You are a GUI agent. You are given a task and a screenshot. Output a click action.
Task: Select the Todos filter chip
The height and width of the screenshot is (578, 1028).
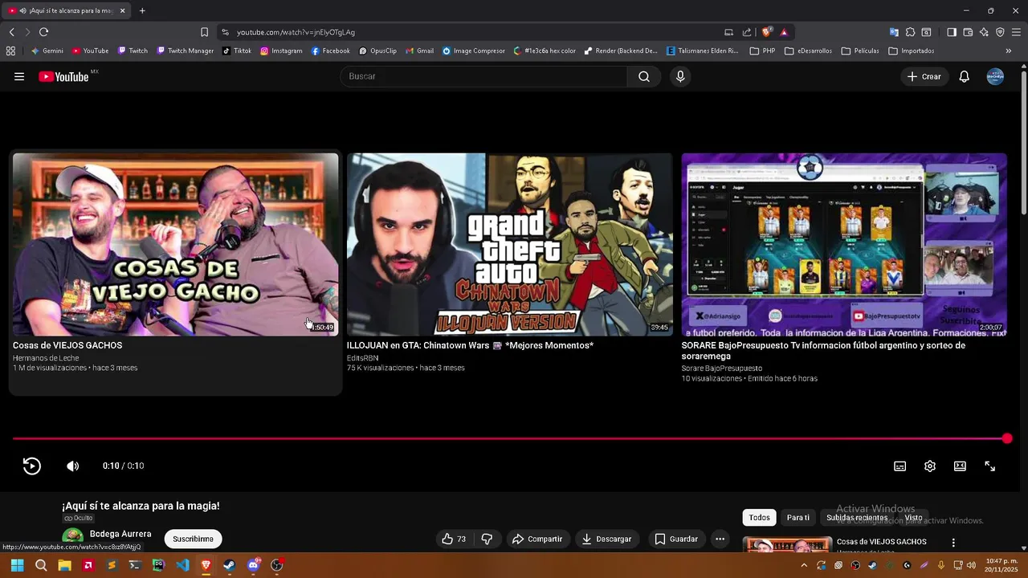pos(759,518)
